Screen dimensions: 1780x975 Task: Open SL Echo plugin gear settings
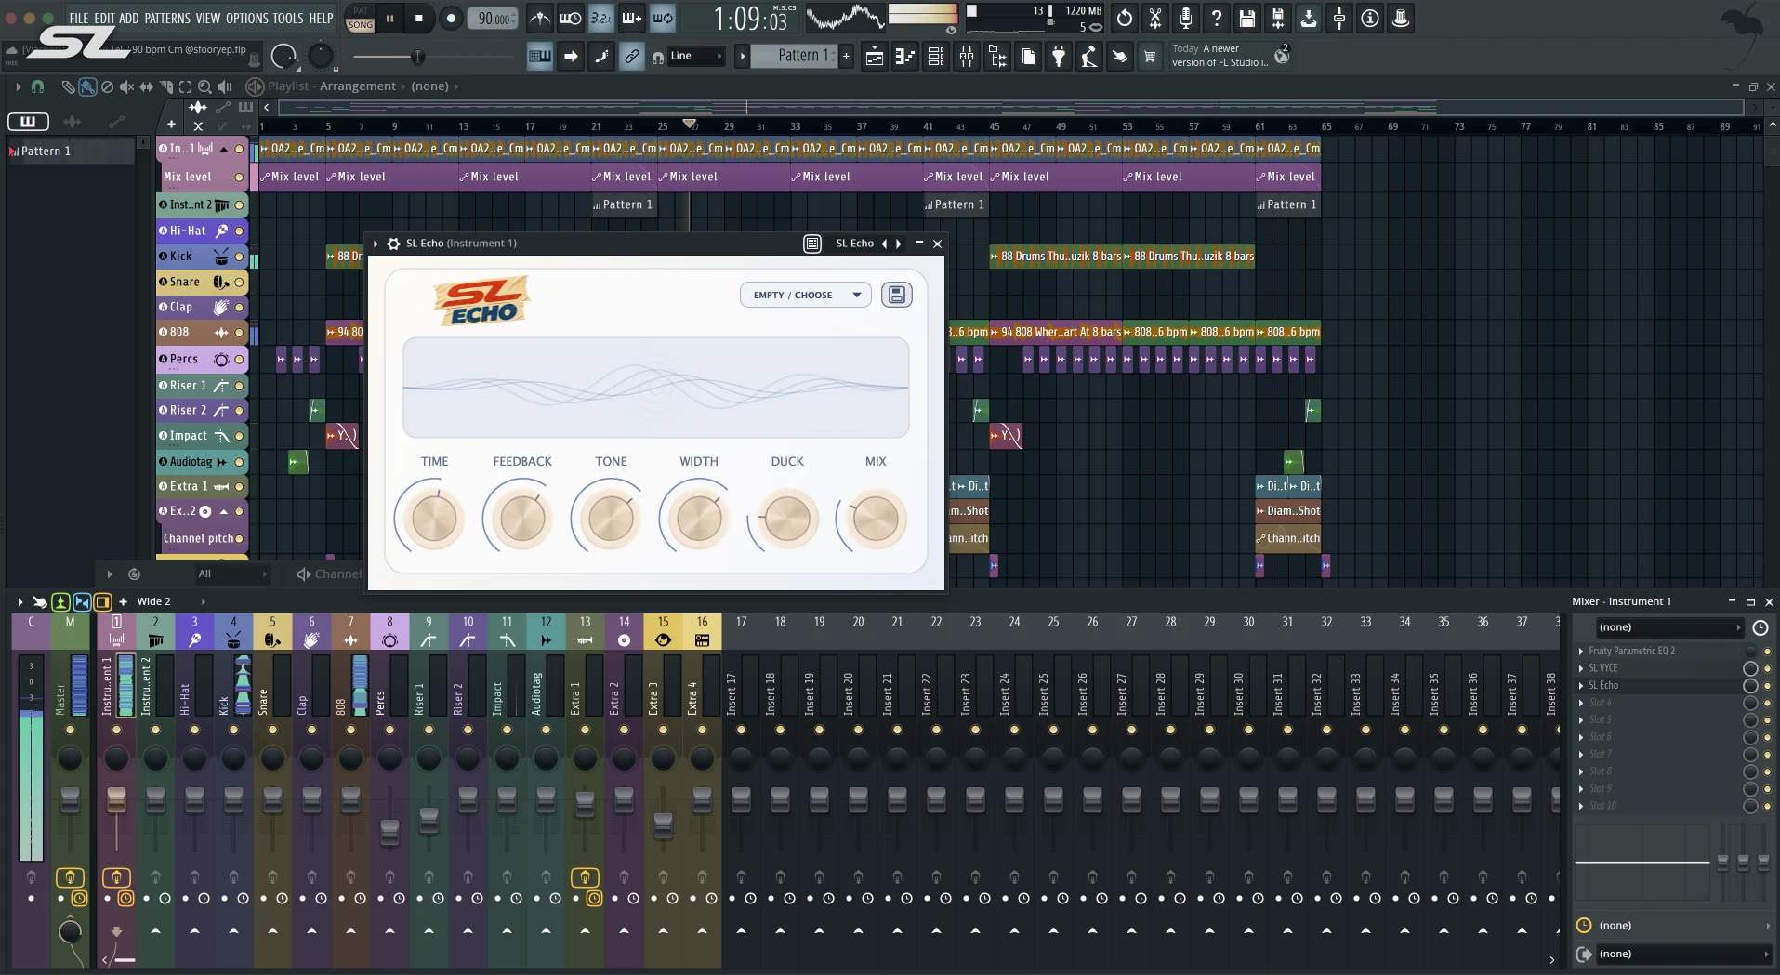393,244
